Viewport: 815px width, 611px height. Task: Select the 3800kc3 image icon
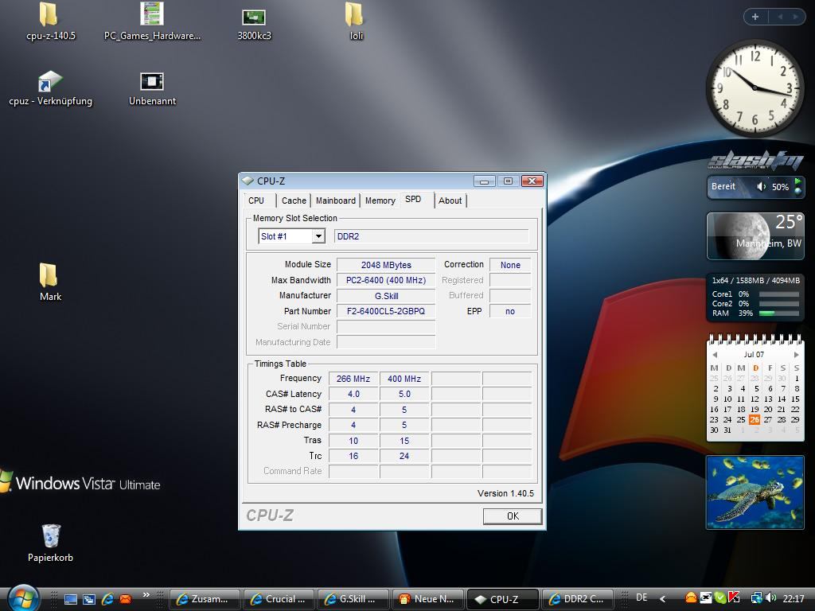pyautogui.click(x=254, y=24)
